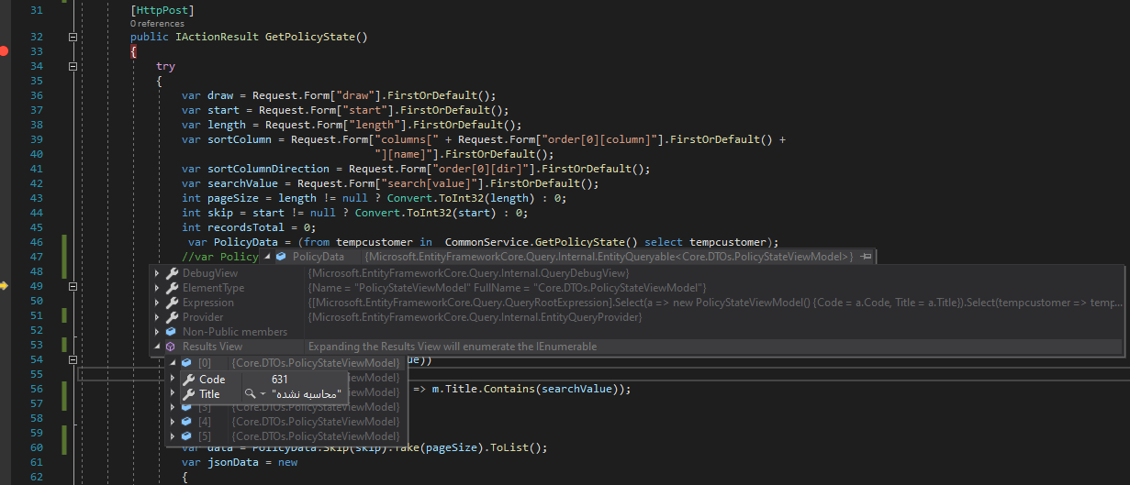Image resolution: width=1130 pixels, height=485 pixels.
Task: Click the ElementType Name/FullName value text
Action: click(x=507, y=288)
